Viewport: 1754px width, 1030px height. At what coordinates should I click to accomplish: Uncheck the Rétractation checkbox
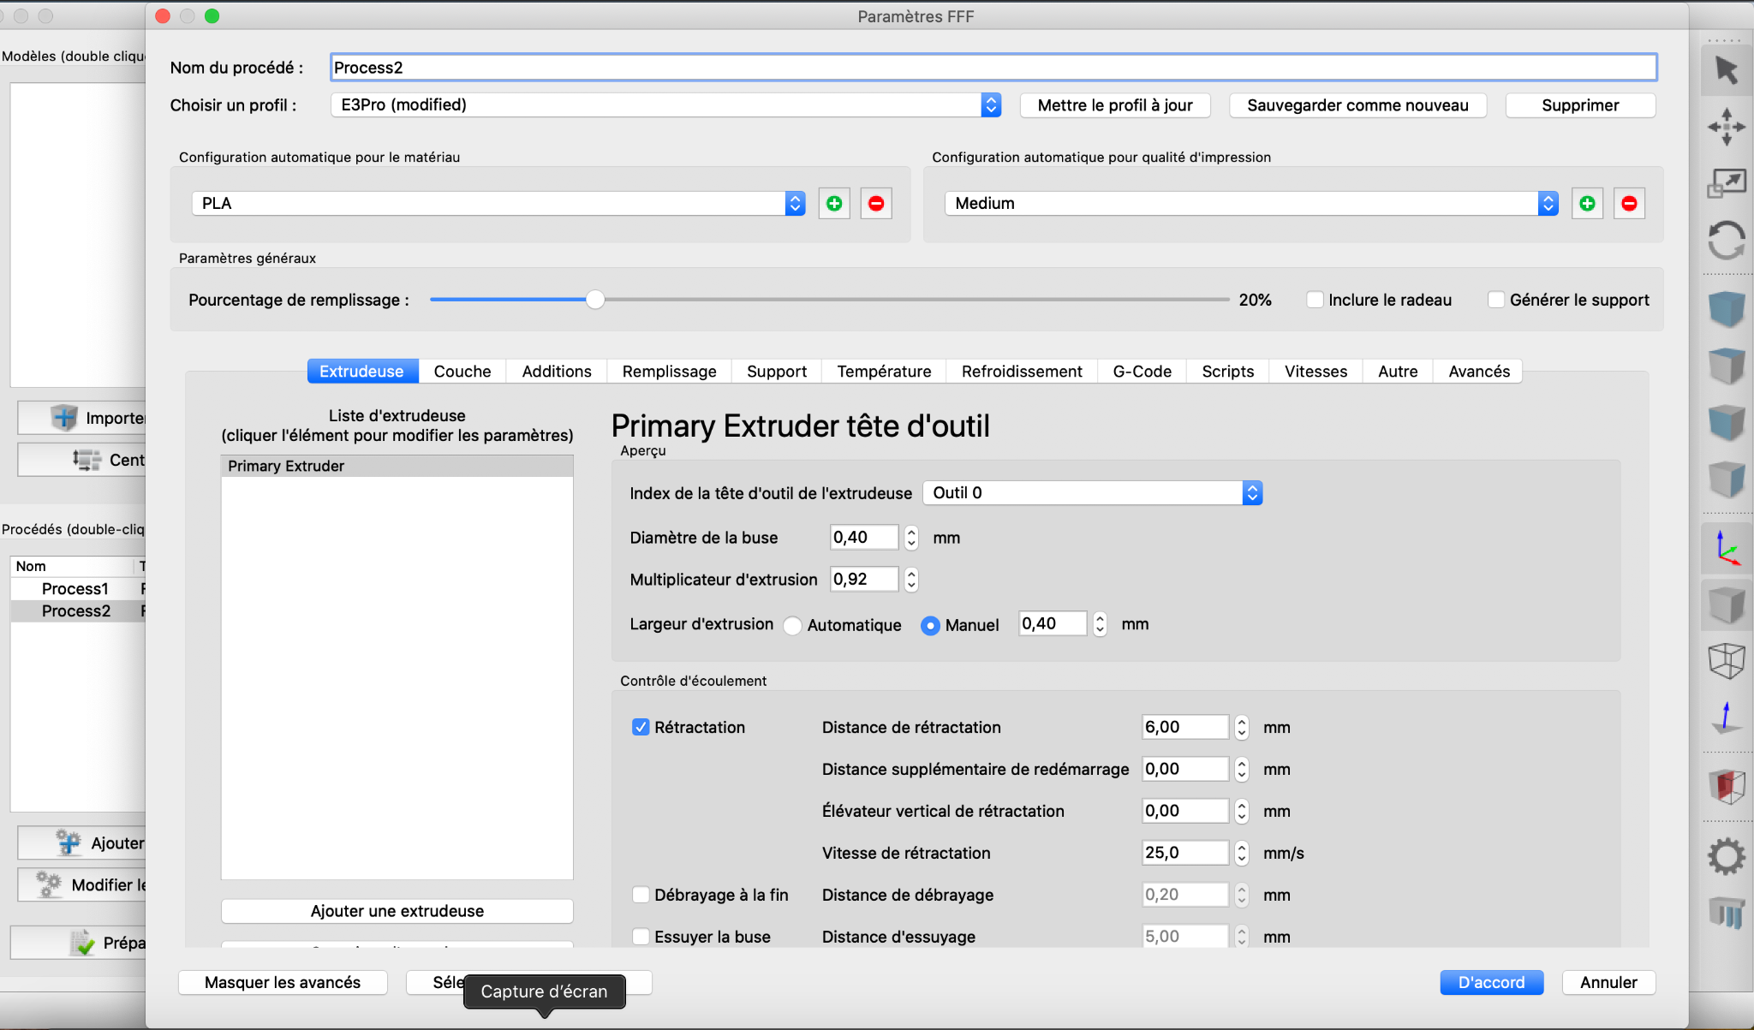tap(641, 727)
